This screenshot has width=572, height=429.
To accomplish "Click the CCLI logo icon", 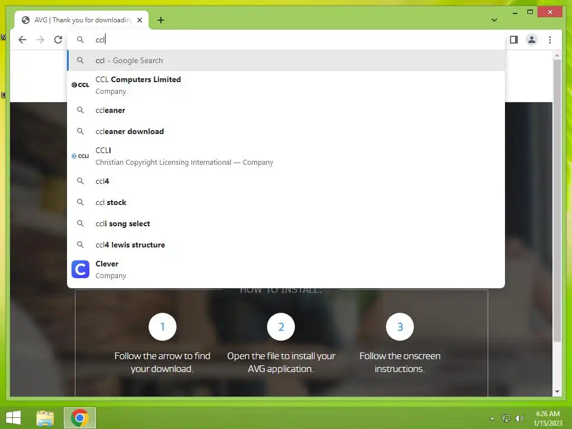I will (80, 156).
